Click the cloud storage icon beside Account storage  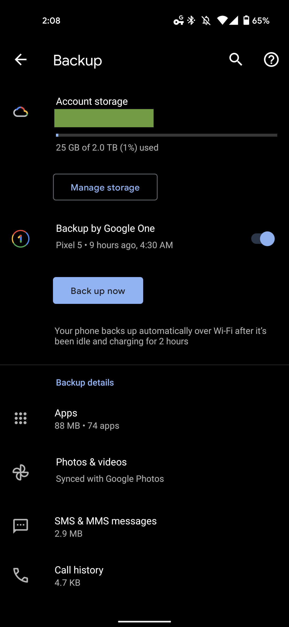pyautogui.click(x=20, y=112)
